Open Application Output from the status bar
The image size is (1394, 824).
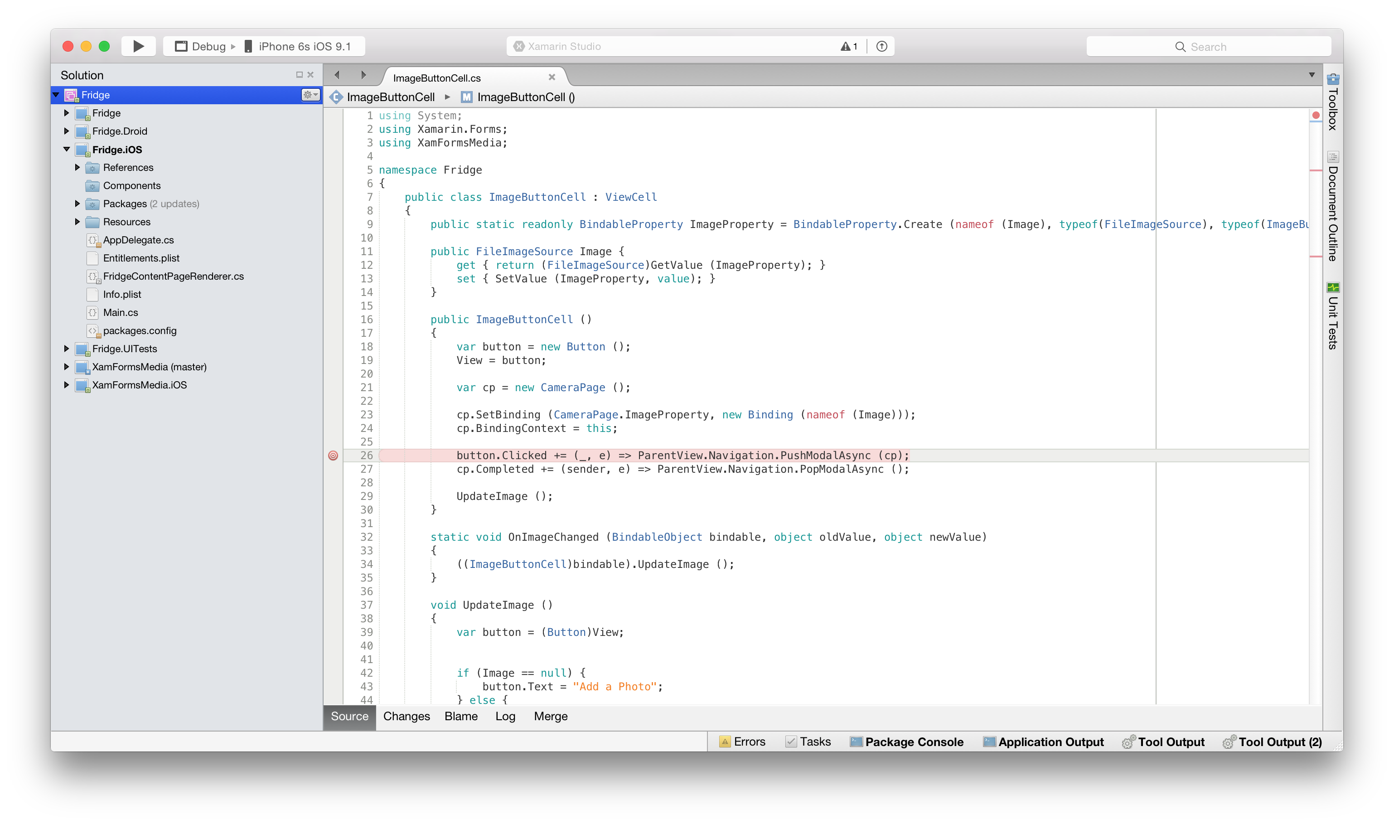click(x=1043, y=742)
